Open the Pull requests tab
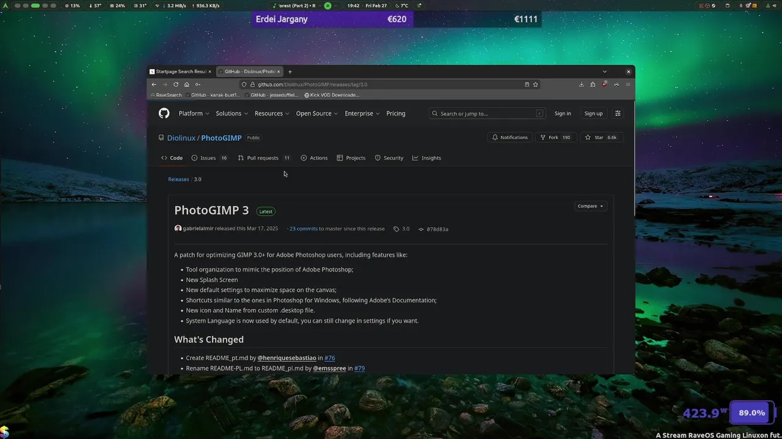Screen dimensions: 782x439 tap(263, 158)
